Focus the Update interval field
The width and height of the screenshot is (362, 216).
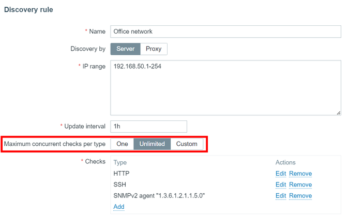pos(148,126)
